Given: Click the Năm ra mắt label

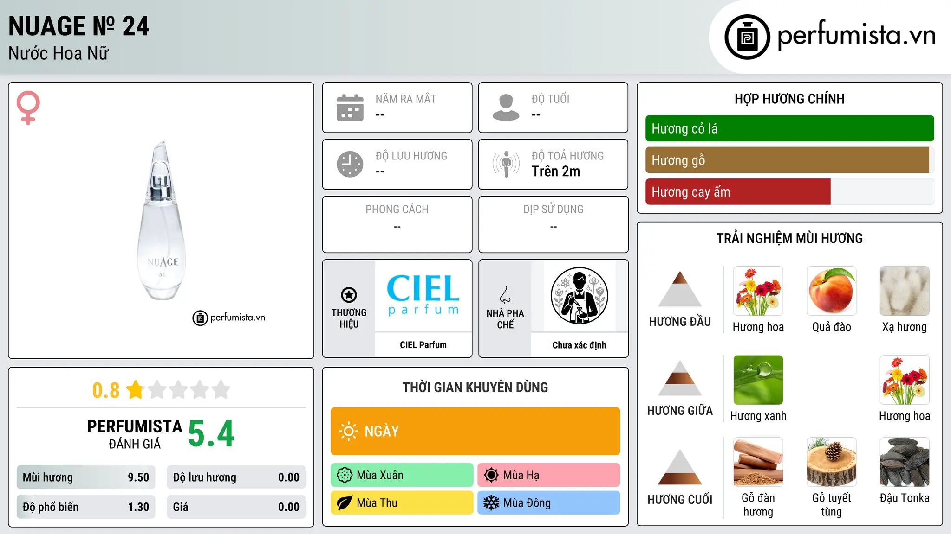Looking at the screenshot, I should (406, 99).
